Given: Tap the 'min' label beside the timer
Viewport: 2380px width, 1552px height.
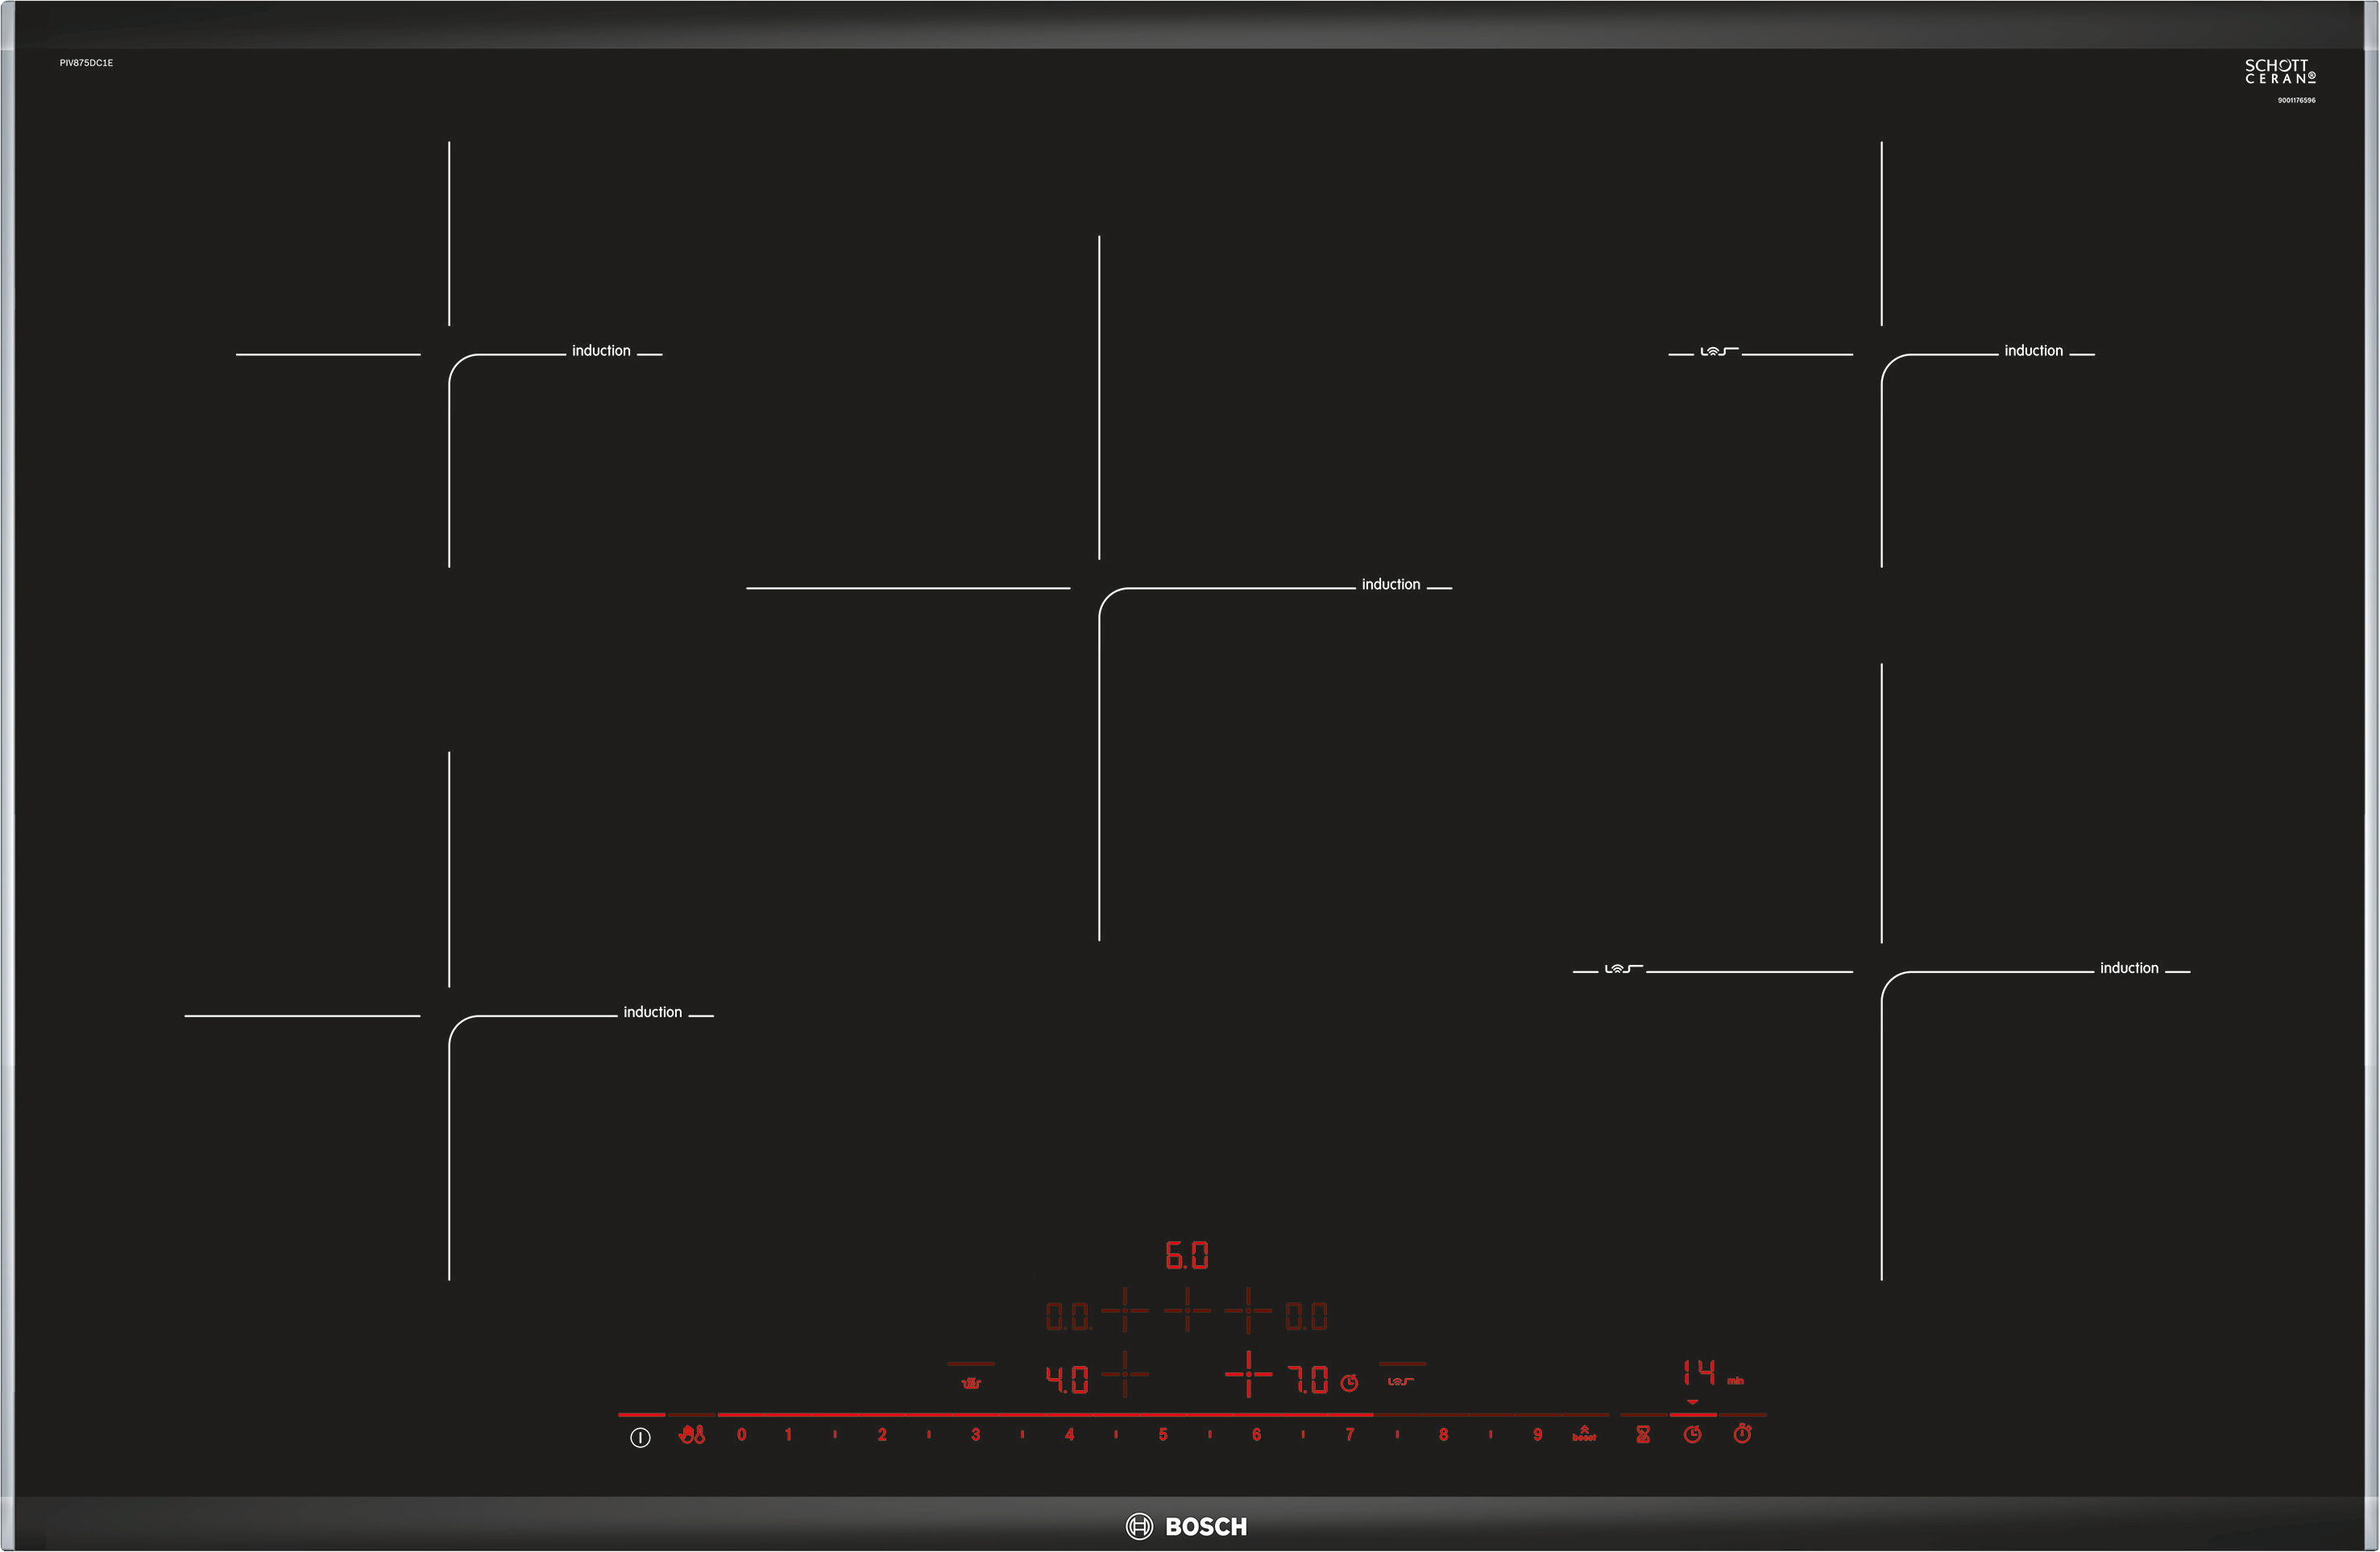Looking at the screenshot, I should click(x=1735, y=1381).
